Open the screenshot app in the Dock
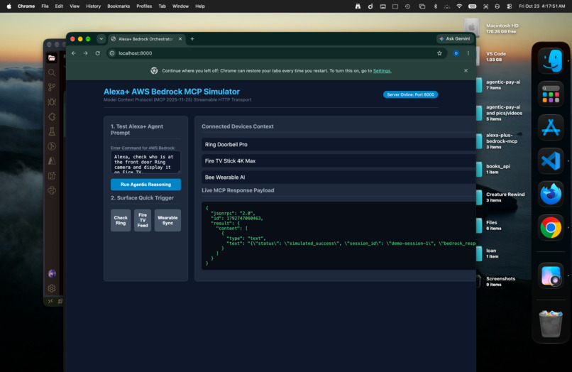This screenshot has width=572, height=372. point(551,275)
